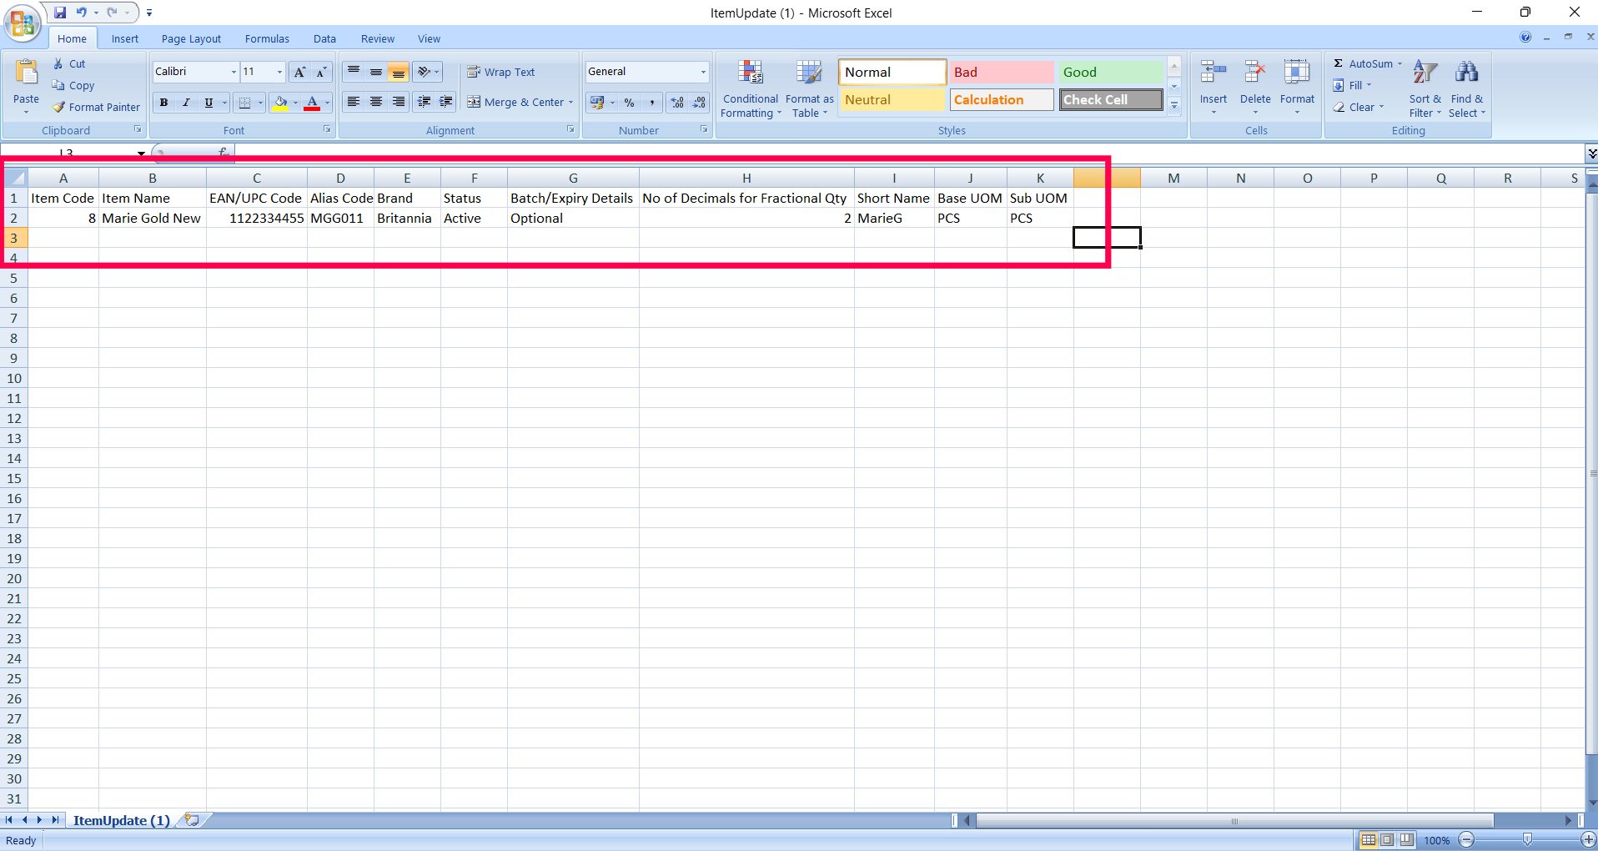This screenshot has height=851, width=1598.
Task: Apply the red font color
Action: click(x=312, y=103)
